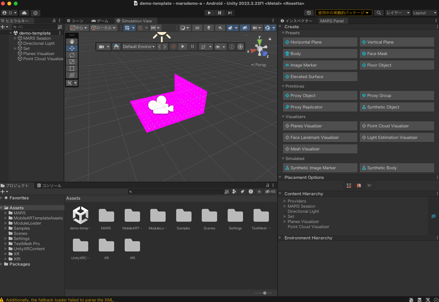
Task: Open the Scenes folder thumbnail in Assets
Action: [x=209, y=219]
